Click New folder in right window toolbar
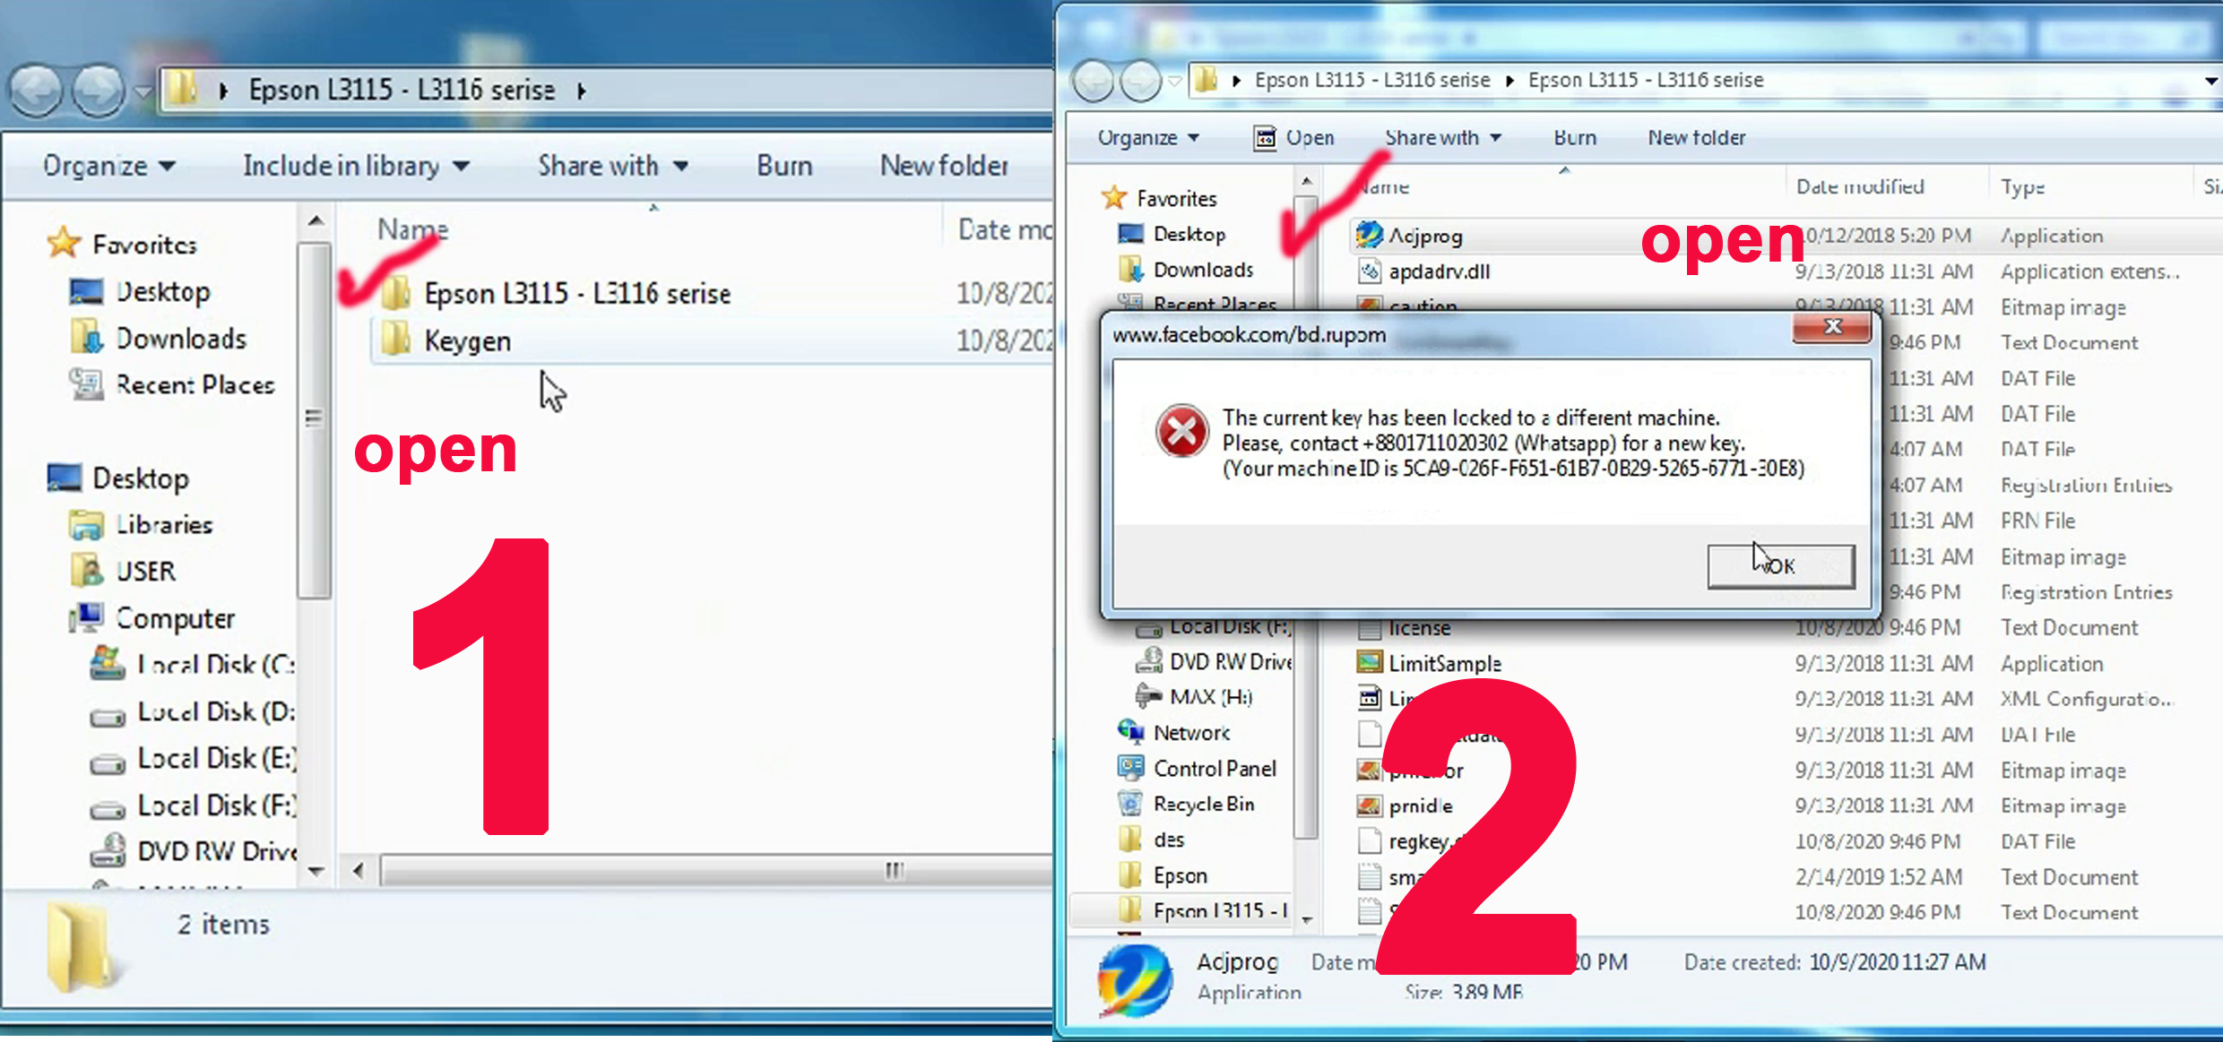This screenshot has width=2223, height=1042. point(1696,138)
